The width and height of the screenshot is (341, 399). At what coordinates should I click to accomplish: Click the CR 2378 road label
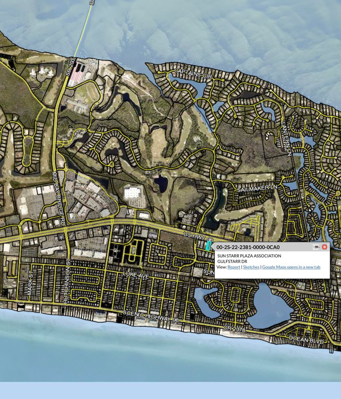234,329
